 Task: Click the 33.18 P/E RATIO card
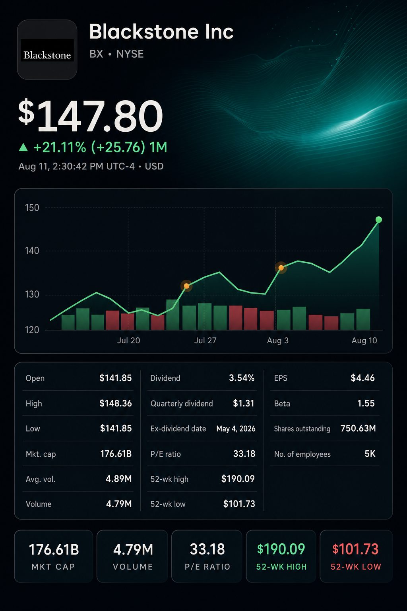point(207,556)
